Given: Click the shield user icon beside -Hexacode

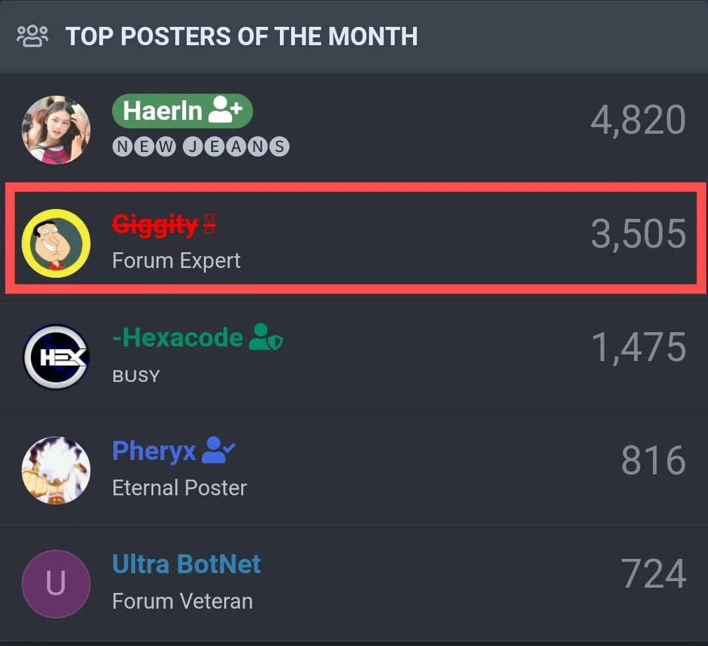Looking at the screenshot, I should click(x=266, y=337).
